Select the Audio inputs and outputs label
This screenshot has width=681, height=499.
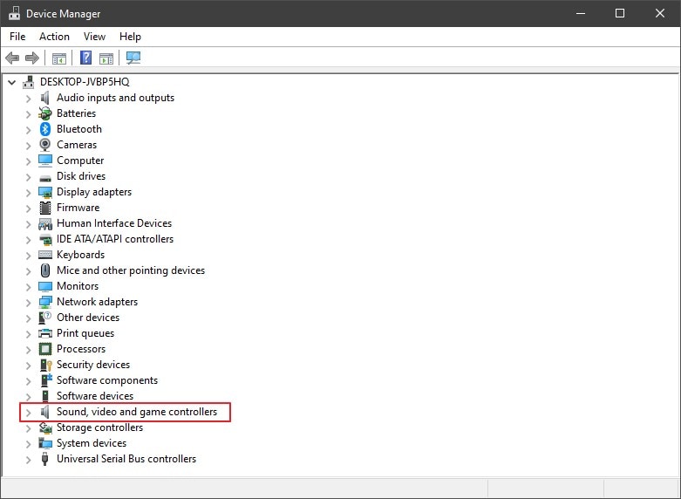tap(115, 98)
